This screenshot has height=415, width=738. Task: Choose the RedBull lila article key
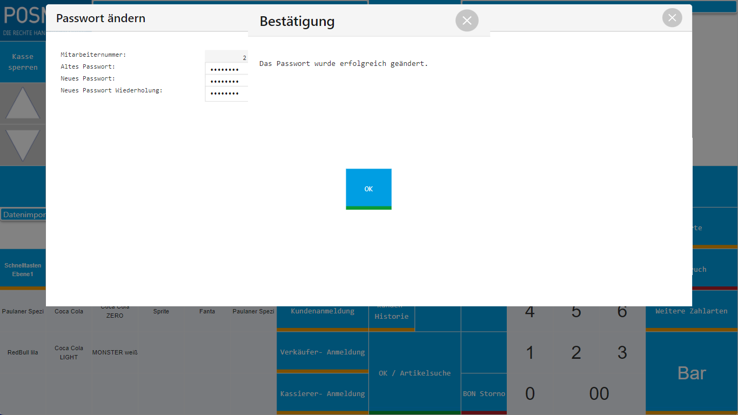[23, 352]
